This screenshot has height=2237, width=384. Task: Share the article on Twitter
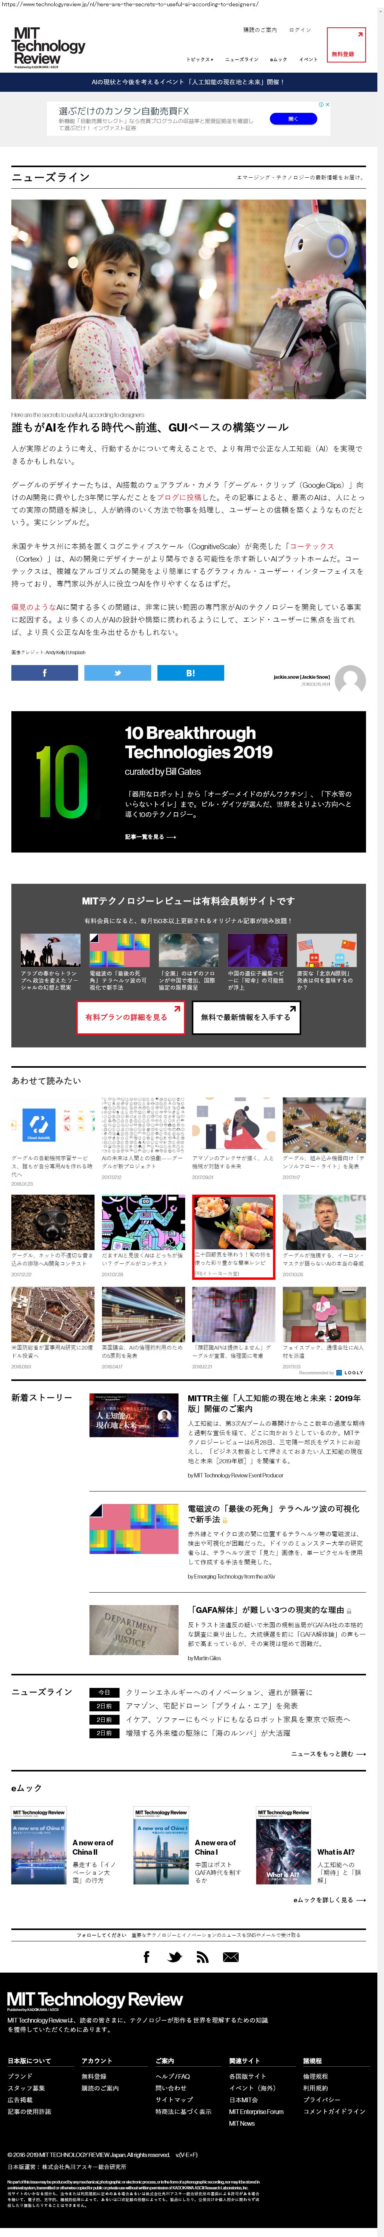[117, 673]
